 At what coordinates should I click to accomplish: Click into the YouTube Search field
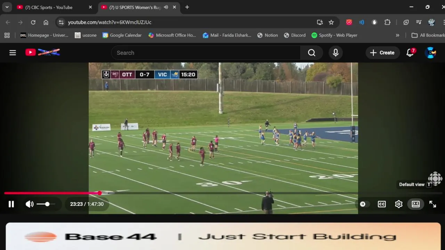click(x=206, y=53)
